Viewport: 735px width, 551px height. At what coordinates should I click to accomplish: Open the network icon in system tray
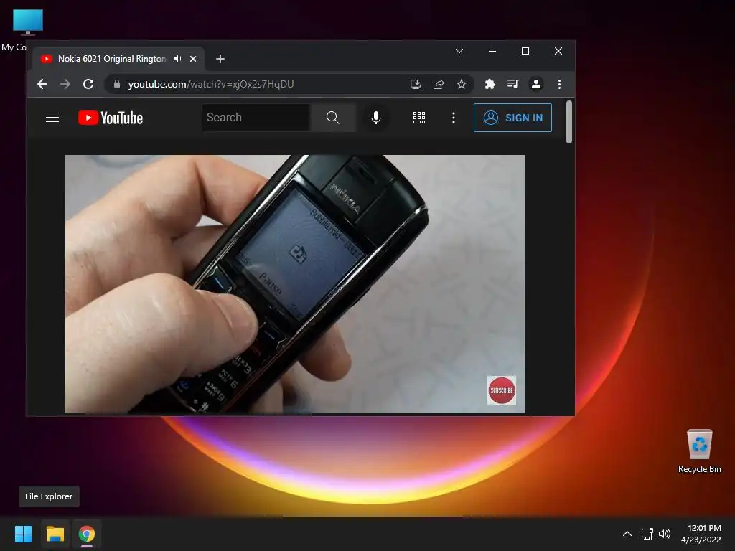tap(647, 534)
